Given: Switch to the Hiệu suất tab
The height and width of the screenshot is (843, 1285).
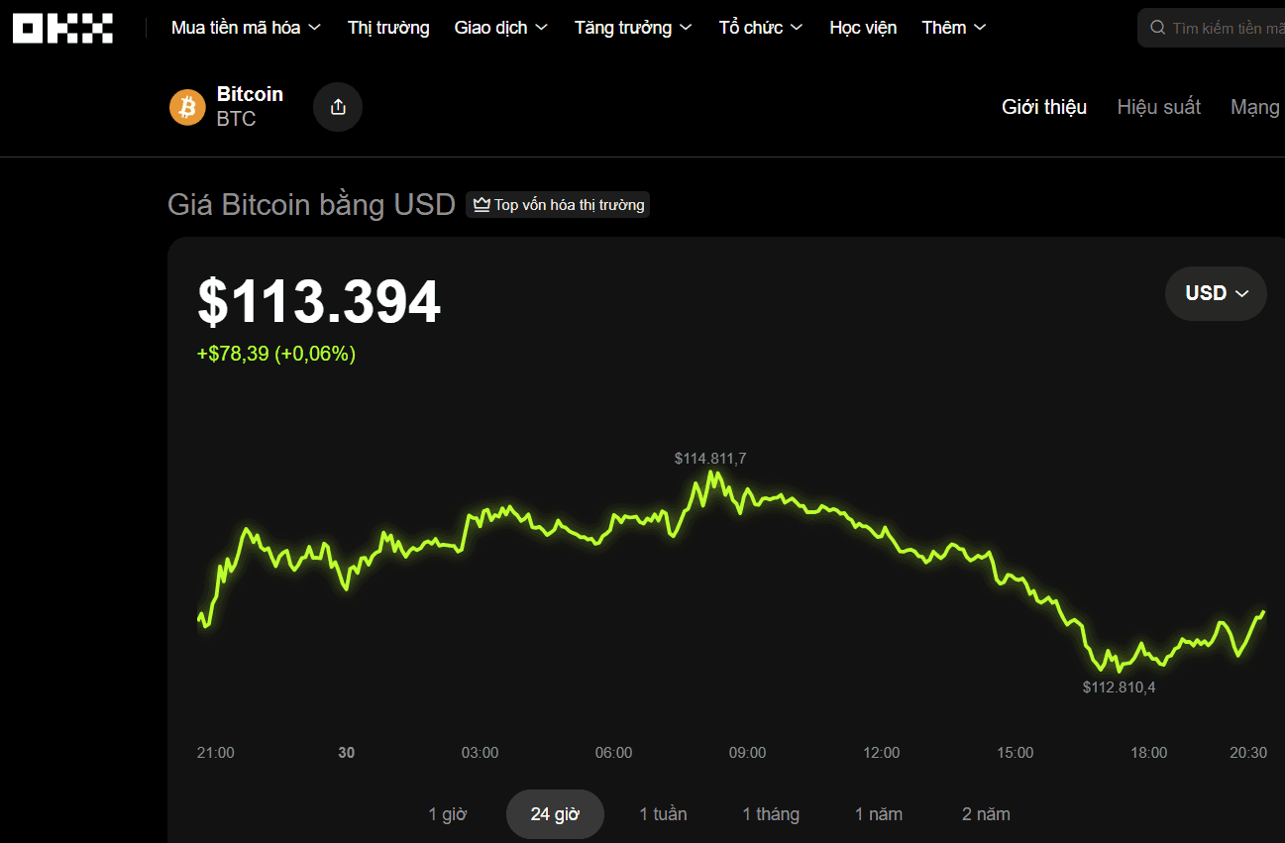Looking at the screenshot, I should [1158, 107].
